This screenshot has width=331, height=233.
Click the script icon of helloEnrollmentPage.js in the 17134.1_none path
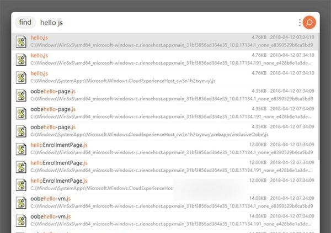pyautogui.click(x=22, y=149)
